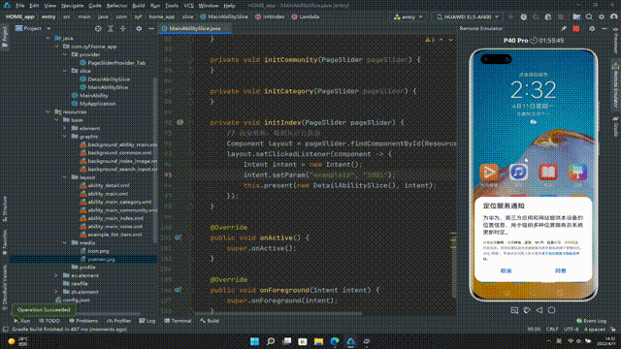Click the editor's horizontal scrollbar
The width and height of the screenshot is (621, 349).
(278, 314)
